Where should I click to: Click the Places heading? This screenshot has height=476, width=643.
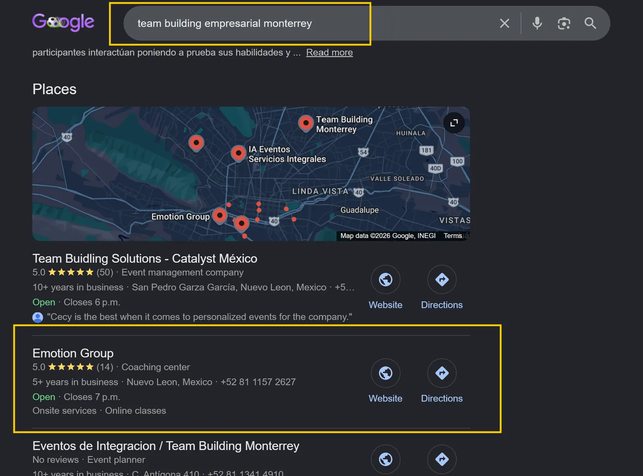pyautogui.click(x=55, y=89)
